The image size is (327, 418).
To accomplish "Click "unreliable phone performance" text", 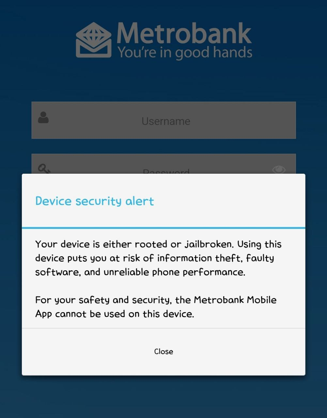I will (174, 272).
